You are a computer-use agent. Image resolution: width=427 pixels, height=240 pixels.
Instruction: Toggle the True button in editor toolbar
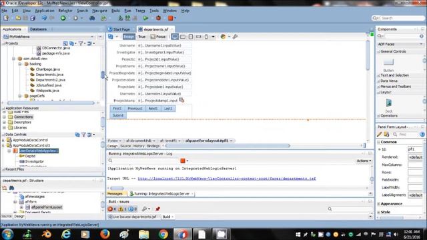point(142,37)
